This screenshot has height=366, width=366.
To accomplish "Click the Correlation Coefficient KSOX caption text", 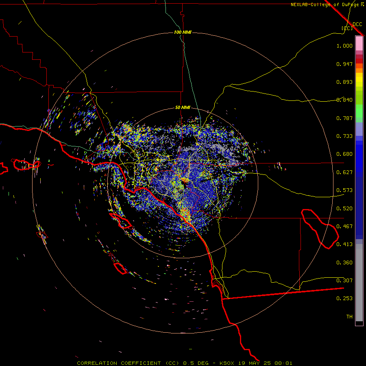I will tap(184, 363).
